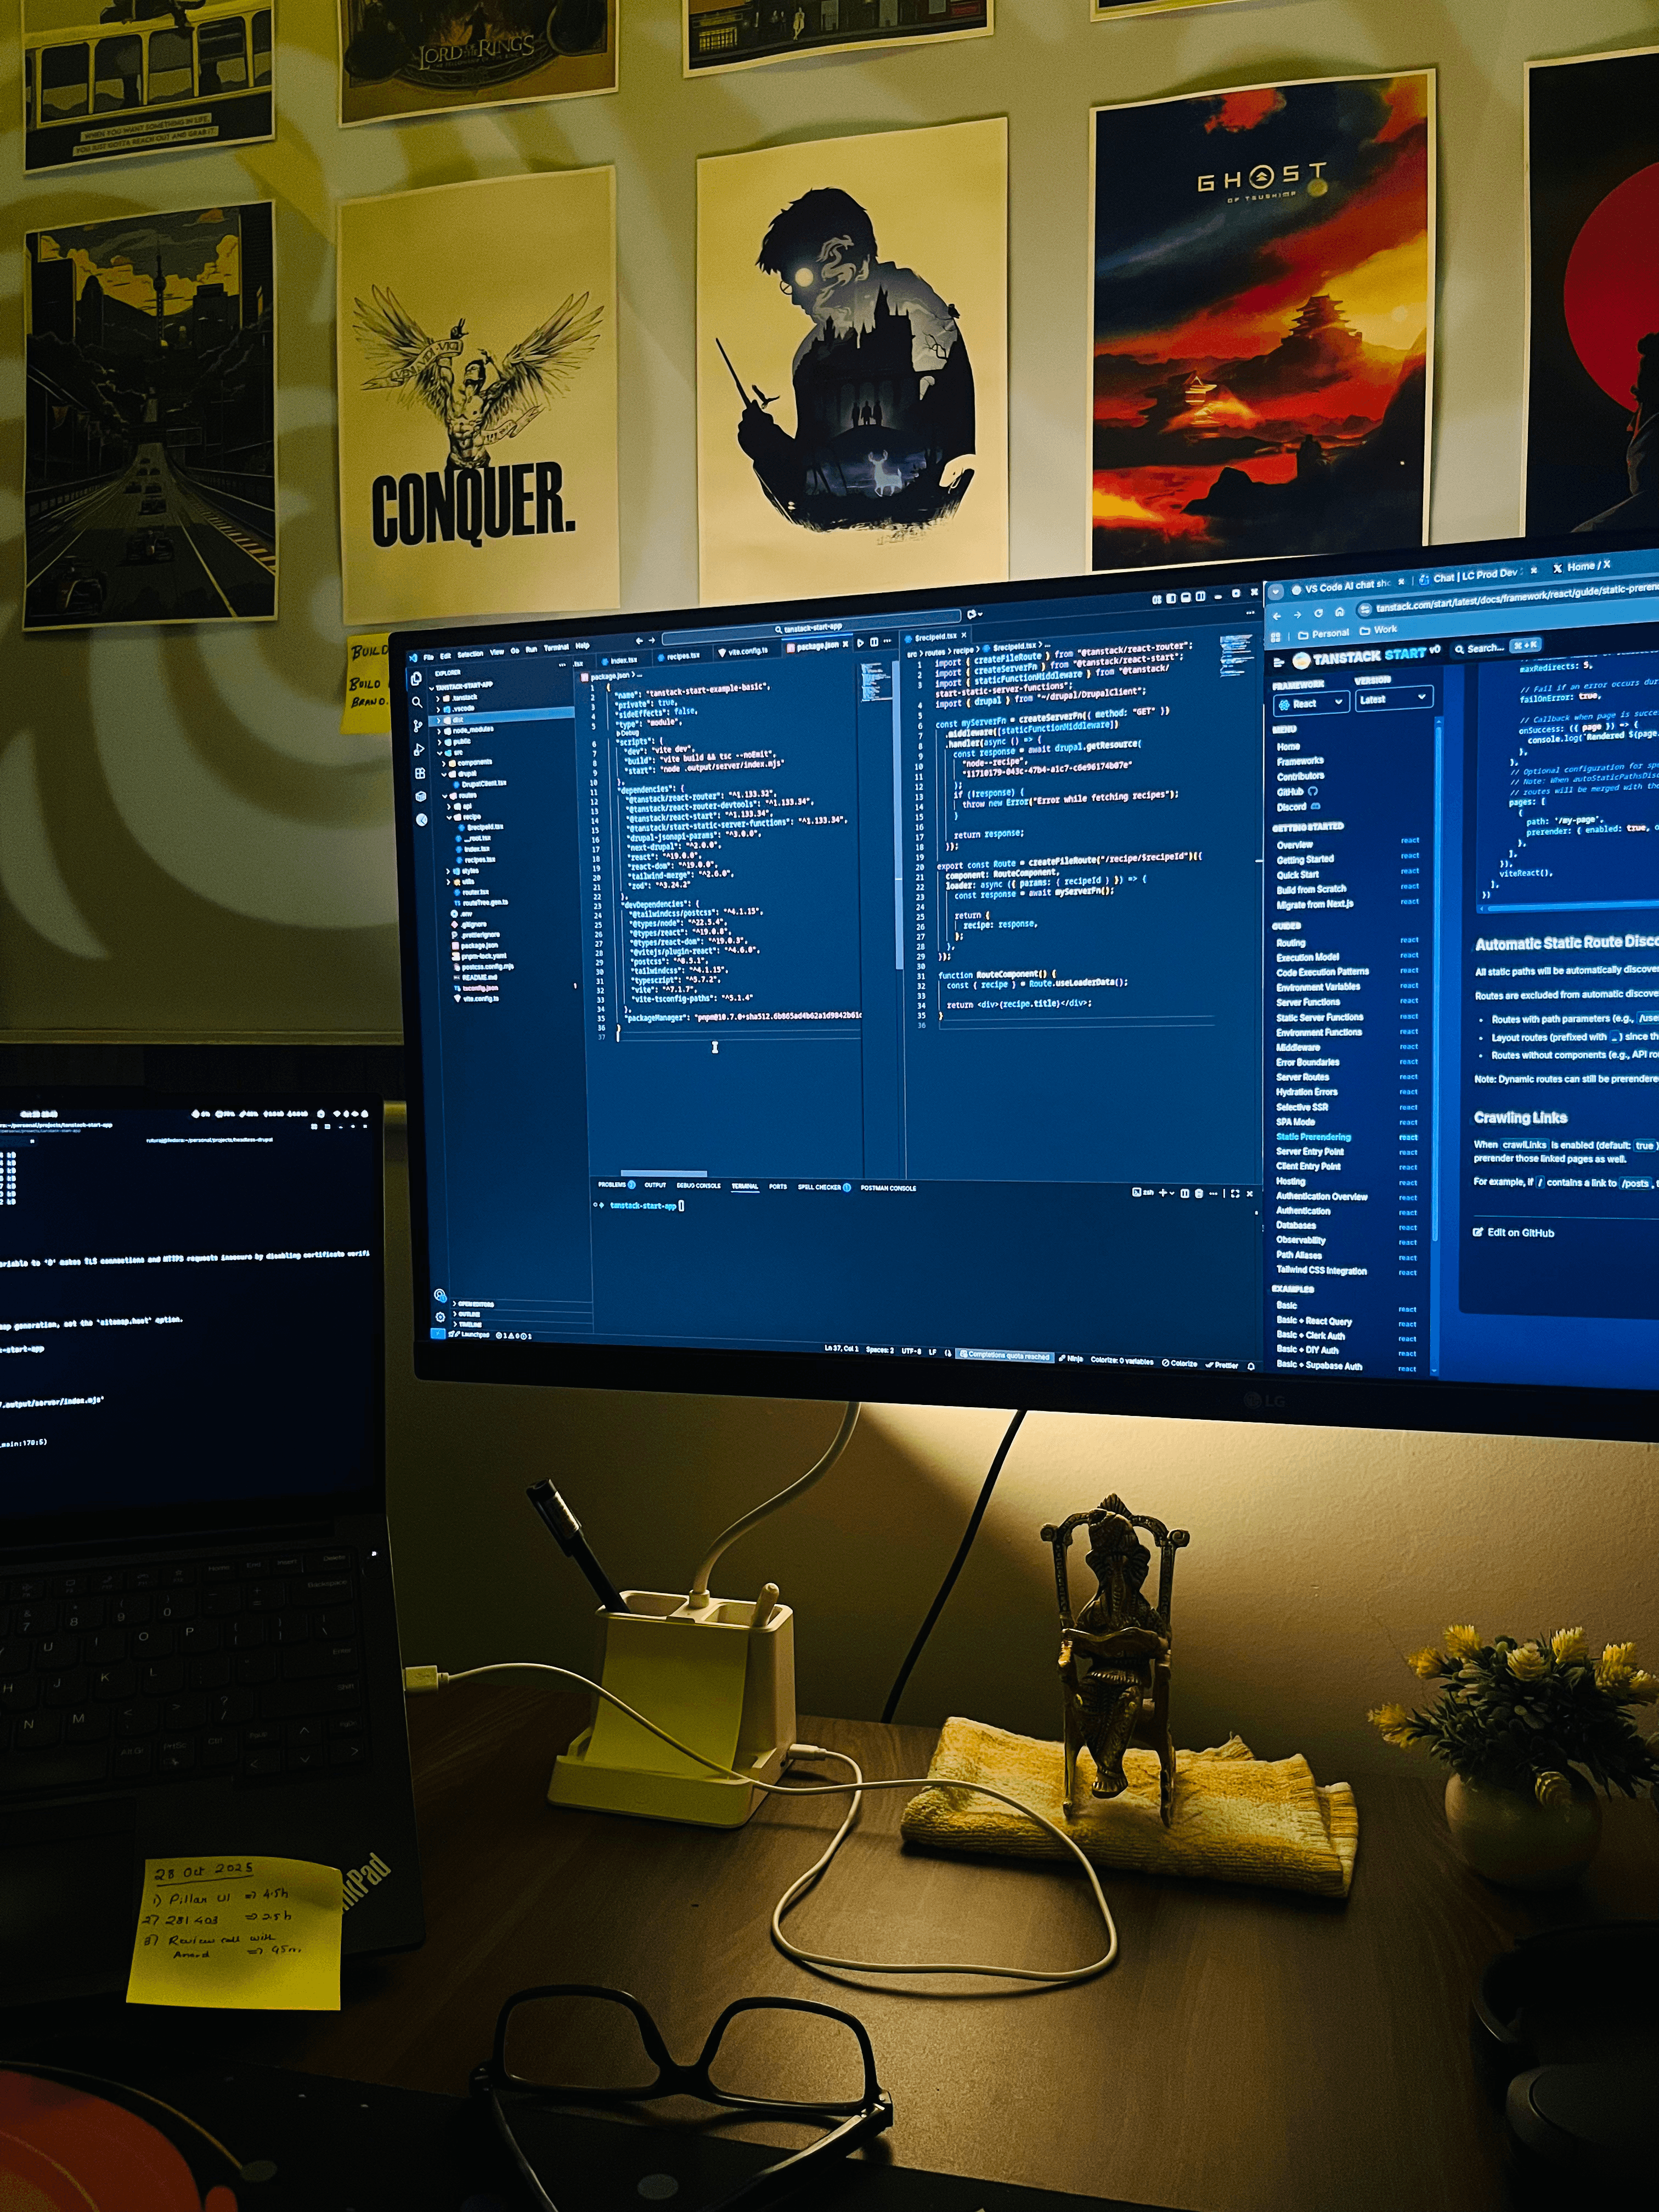Open the browser apps grid icon

point(1276,636)
